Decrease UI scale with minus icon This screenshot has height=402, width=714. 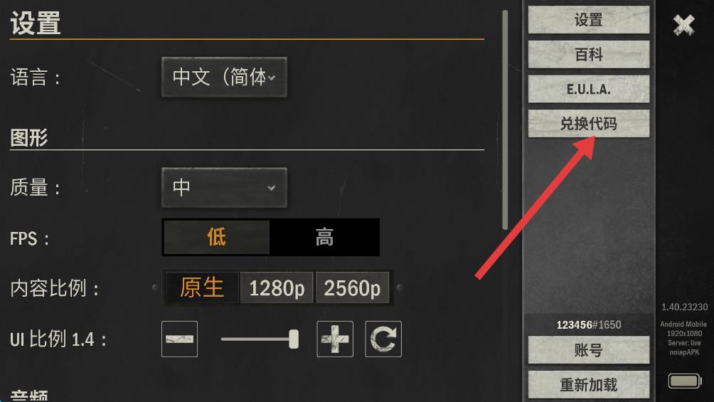click(179, 339)
